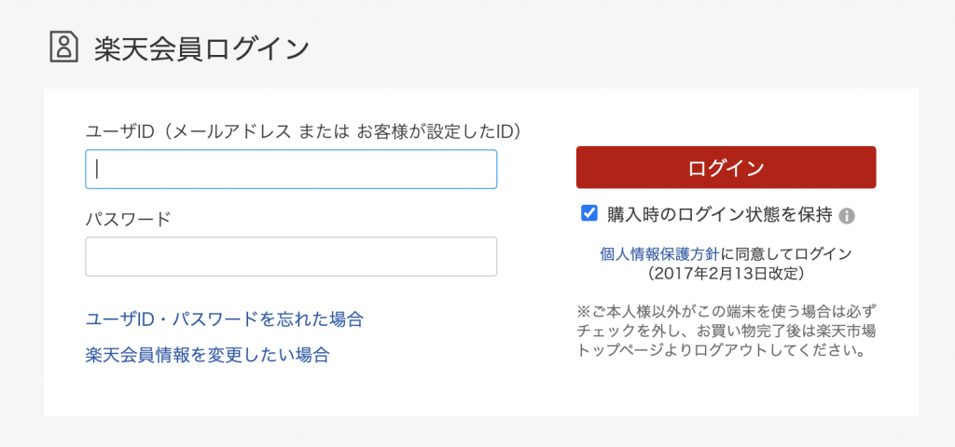Image resolution: width=955 pixels, height=447 pixels.
Task: Open the 個人情報保護方針 link
Action: (659, 253)
